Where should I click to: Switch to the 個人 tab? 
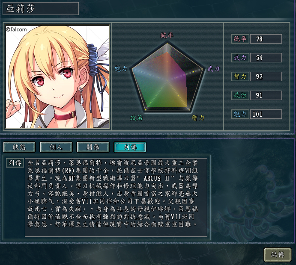click(x=56, y=147)
